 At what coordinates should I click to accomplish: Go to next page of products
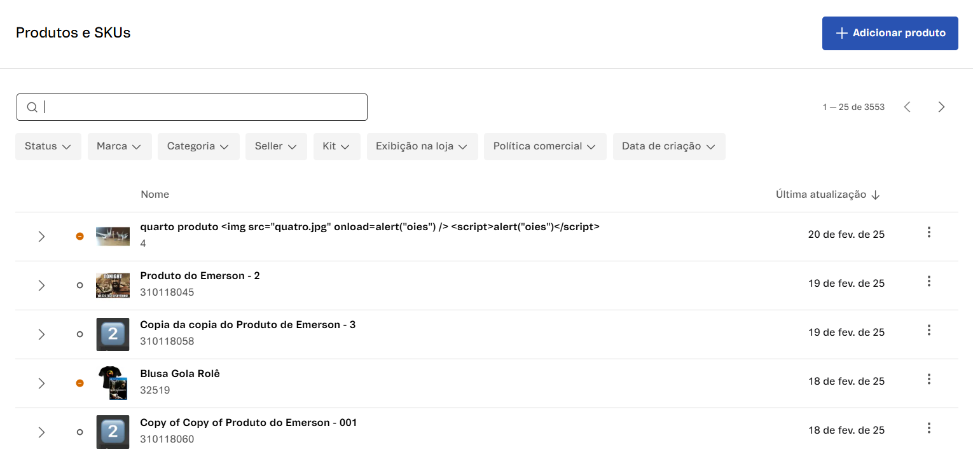941,107
